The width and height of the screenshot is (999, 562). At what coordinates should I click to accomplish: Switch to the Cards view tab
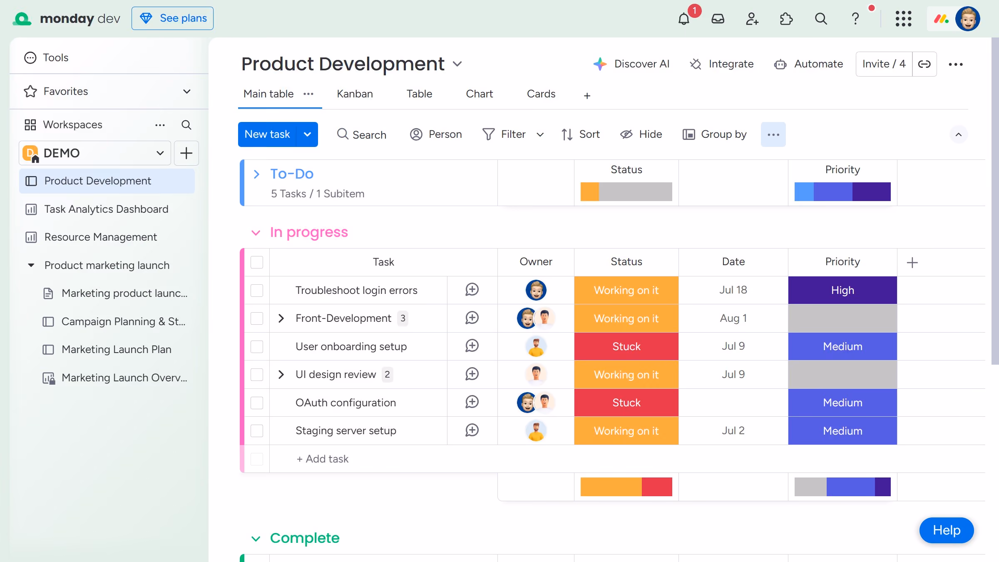pos(541,94)
